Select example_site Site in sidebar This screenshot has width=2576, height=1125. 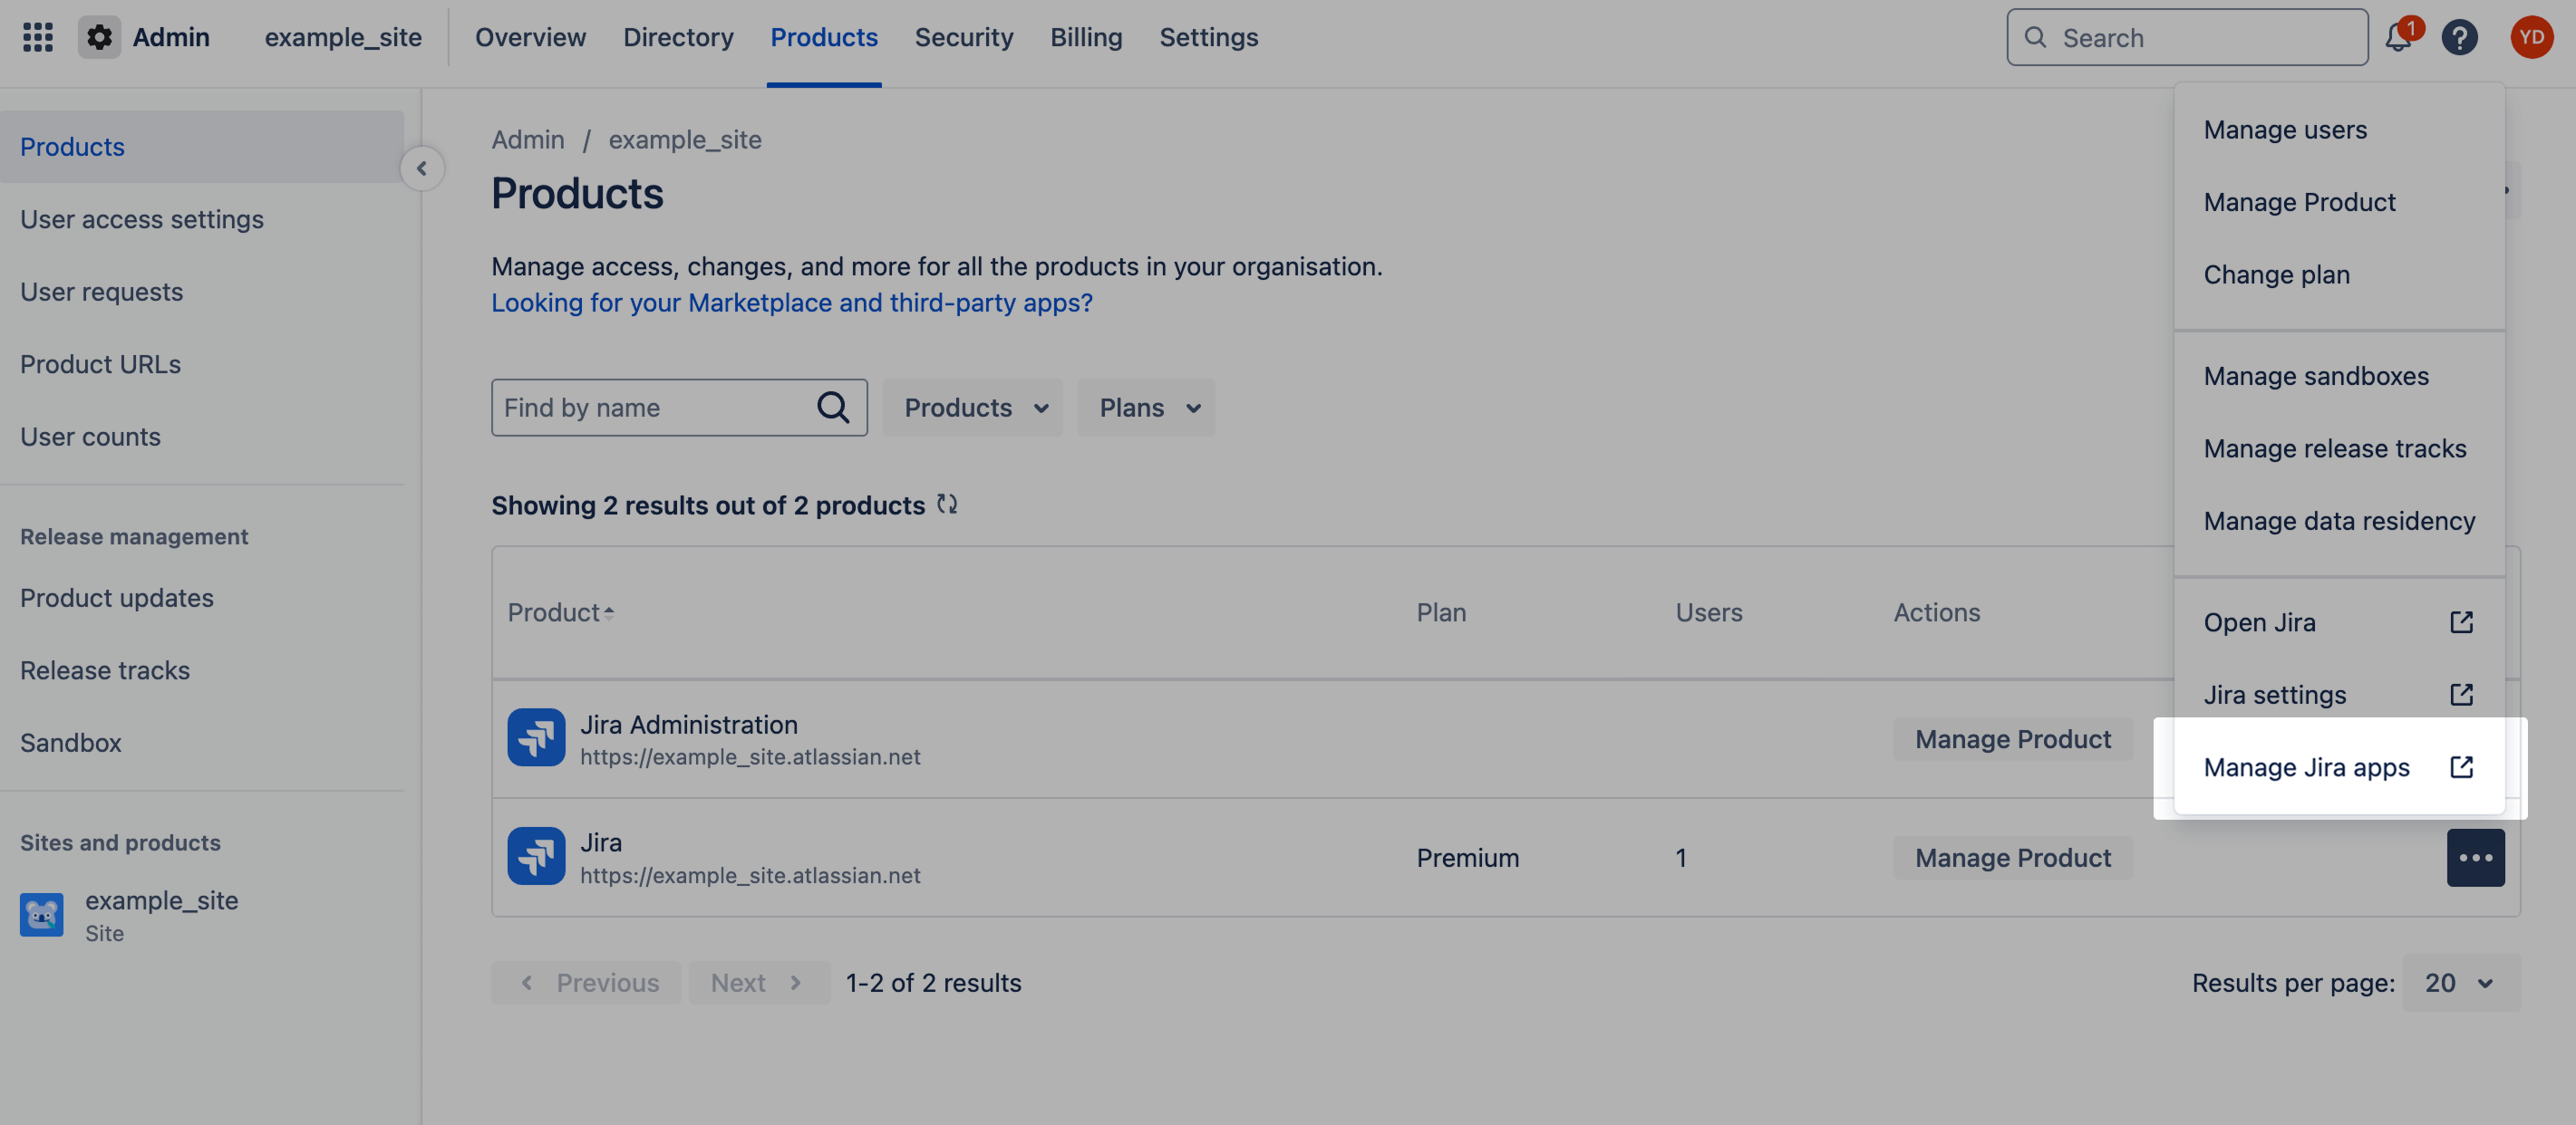tap(203, 915)
